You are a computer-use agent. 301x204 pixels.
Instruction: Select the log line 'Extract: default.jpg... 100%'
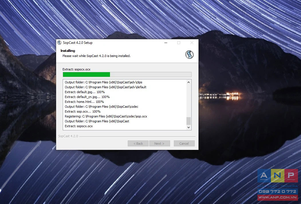[x=85, y=92]
